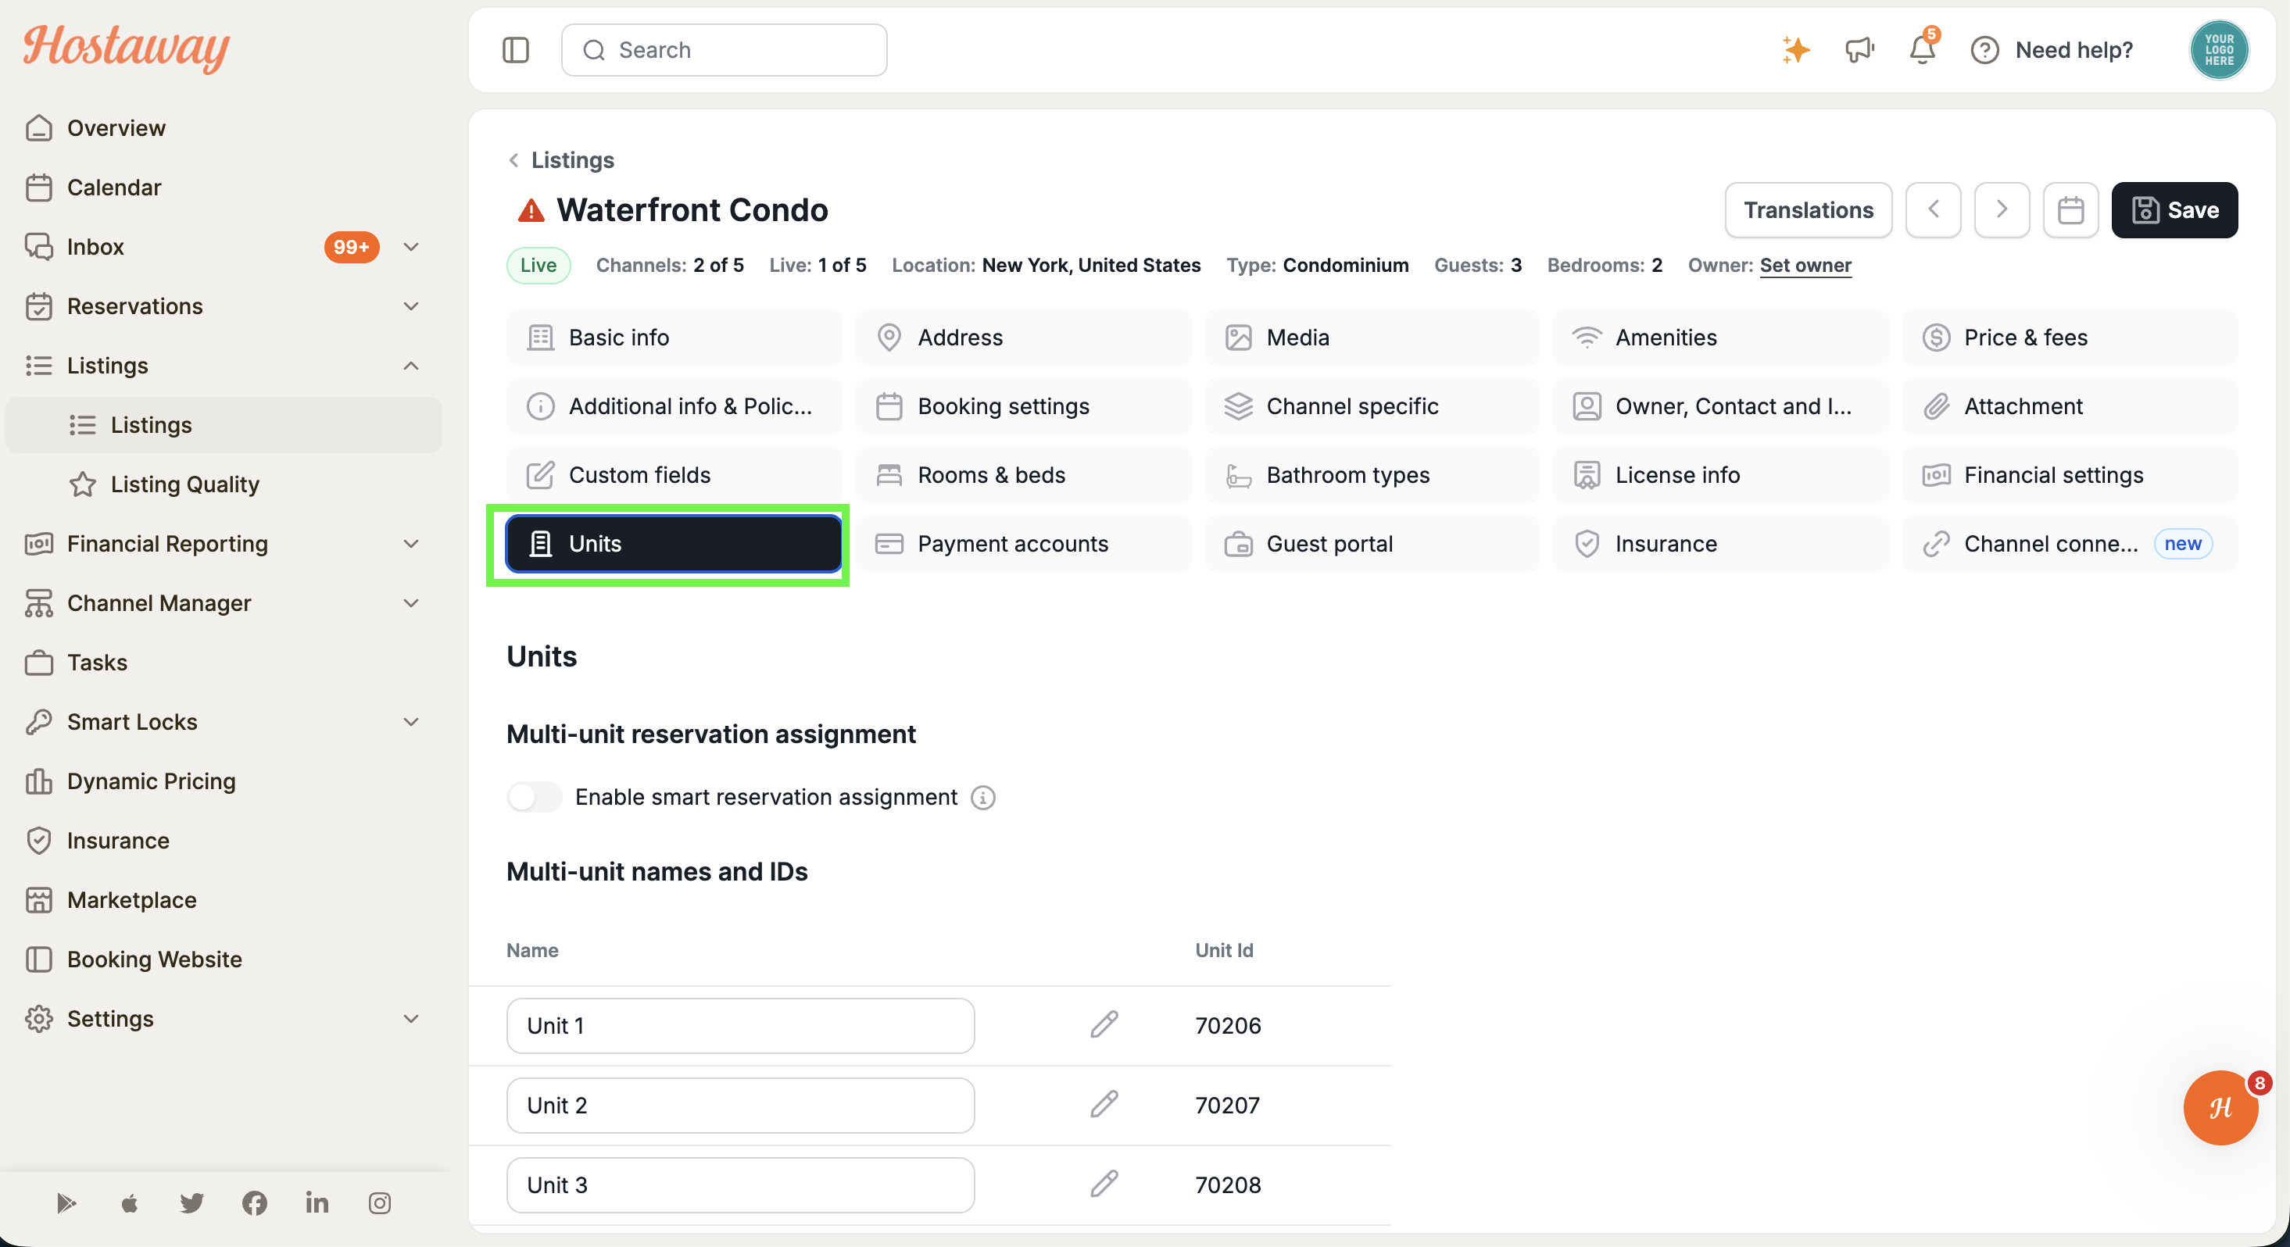
Task: Edit Unit 3 with the pencil icon
Action: tap(1104, 1184)
